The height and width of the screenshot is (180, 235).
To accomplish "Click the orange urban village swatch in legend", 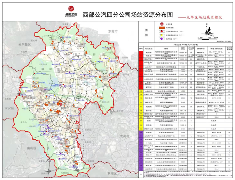I will click(x=162, y=28).
